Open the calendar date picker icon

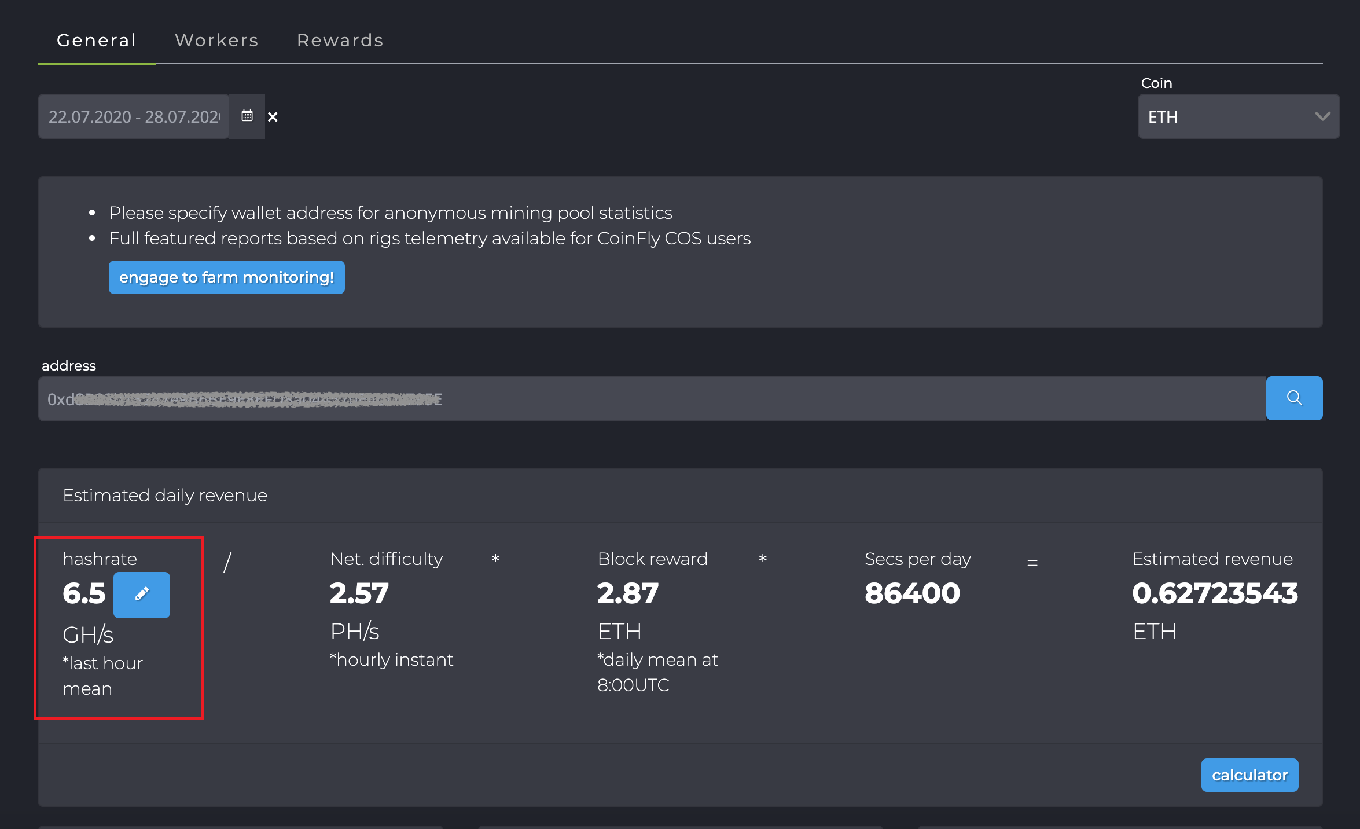[x=247, y=116]
